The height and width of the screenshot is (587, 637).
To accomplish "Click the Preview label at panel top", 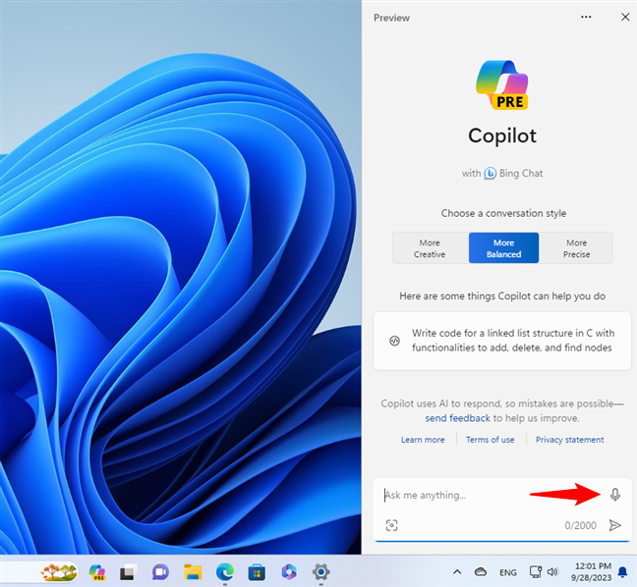I will 391,18.
